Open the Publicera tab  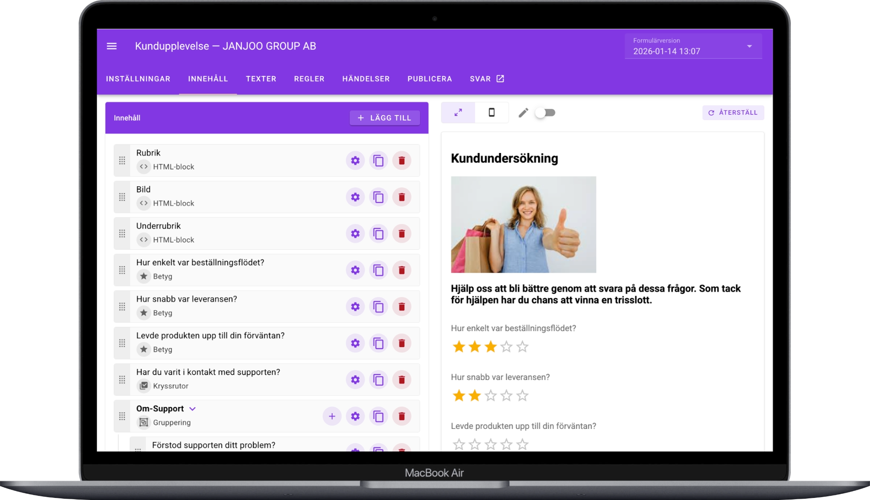[x=430, y=79]
